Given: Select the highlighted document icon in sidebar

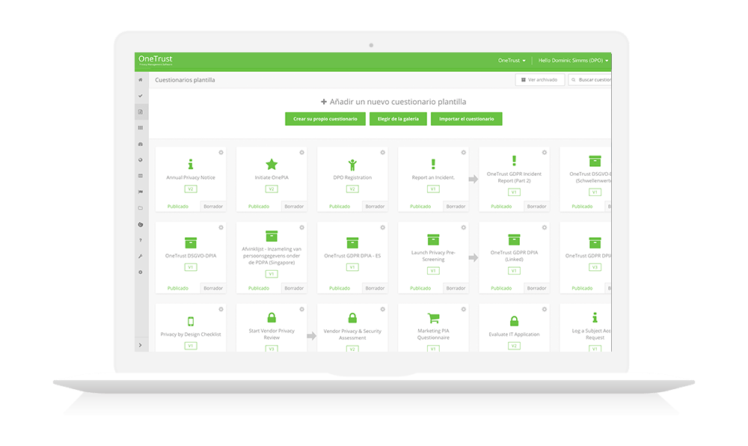Looking at the screenshot, I should point(141,112).
